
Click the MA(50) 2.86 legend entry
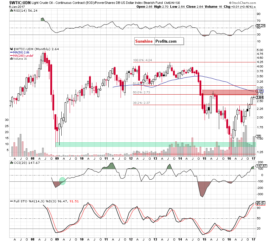[20, 53]
